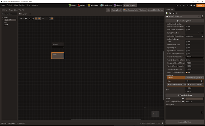Open the Help menu

tap(28, 5)
